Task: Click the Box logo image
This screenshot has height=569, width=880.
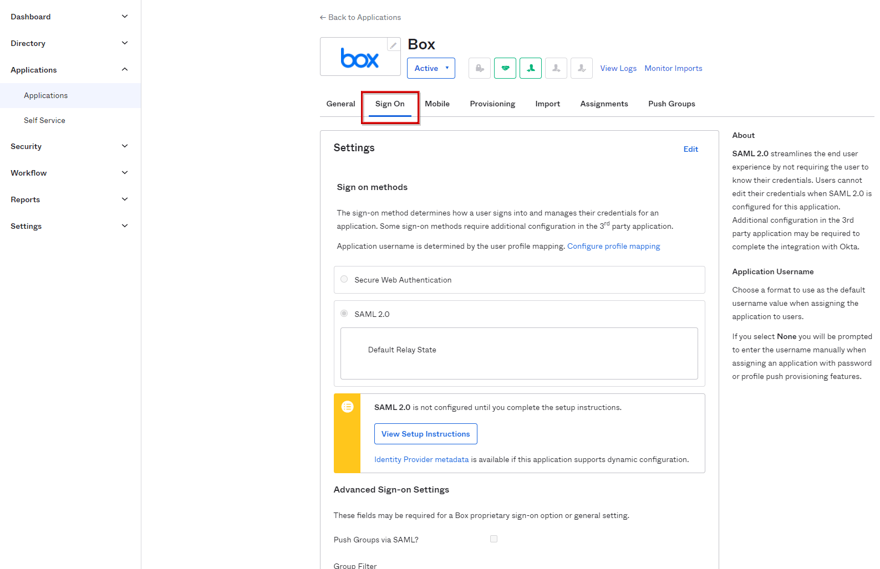Action: (360, 58)
